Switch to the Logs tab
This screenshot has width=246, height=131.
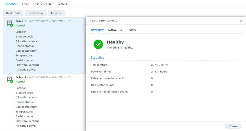coord(25,4)
